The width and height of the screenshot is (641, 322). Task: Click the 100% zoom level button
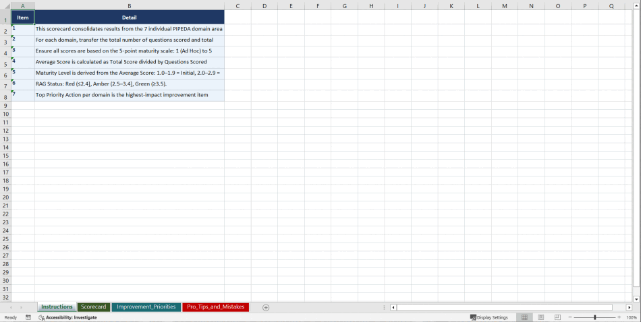tap(632, 317)
